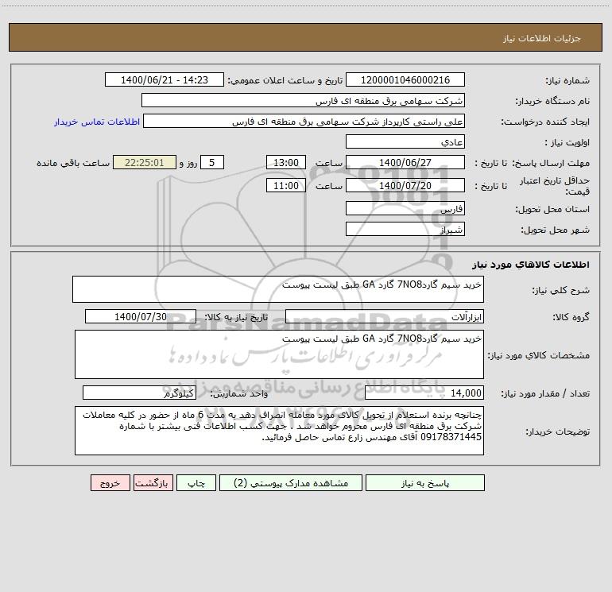This screenshot has width=612, height=592.
Task: Click the اطلاعات کالاهای مورد نیاز section heading
Action: click(530, 265)
